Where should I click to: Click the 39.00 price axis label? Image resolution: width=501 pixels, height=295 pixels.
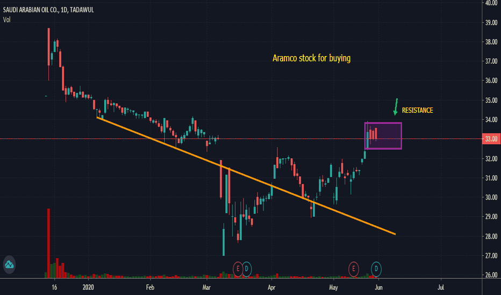point(491,23)
